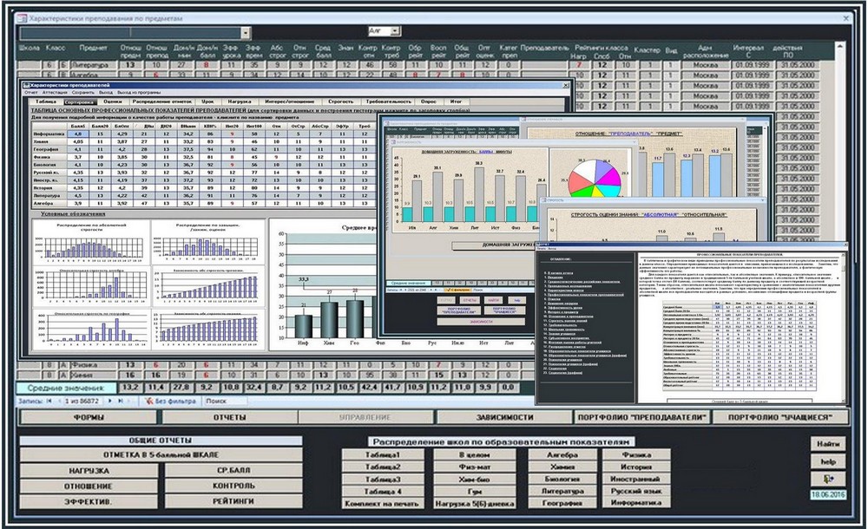
Task: Click the 'Поиск' search field
Action: [x=224, y=402]
